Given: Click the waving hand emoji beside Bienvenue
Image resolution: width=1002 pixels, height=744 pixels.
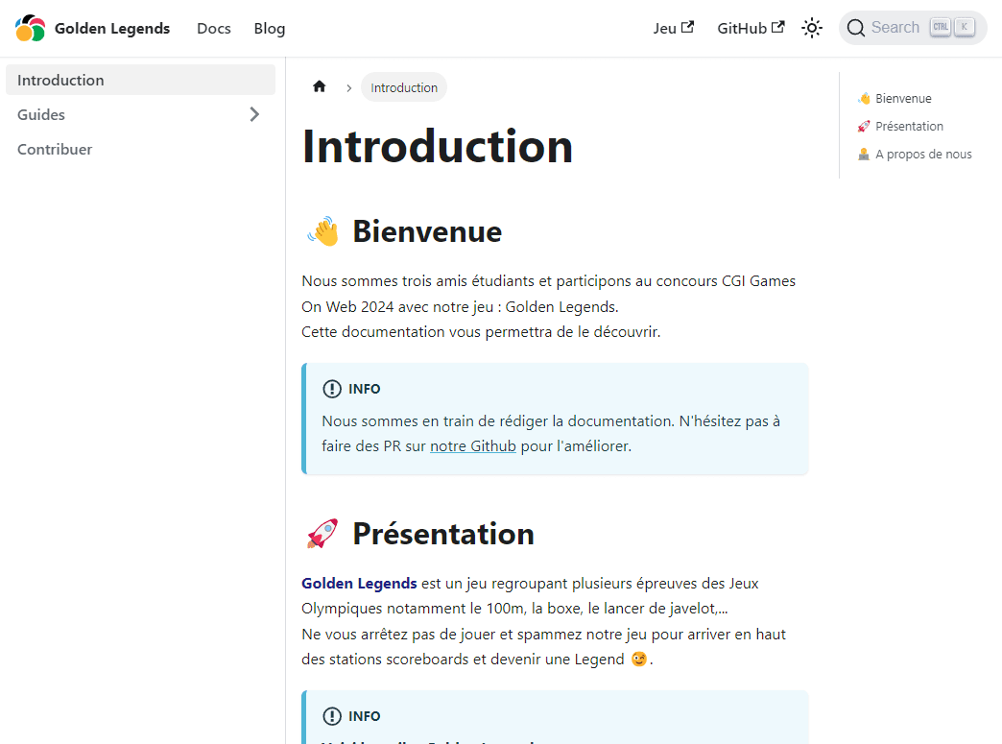Looking at the screenshot, I should click(x=323, y=231).
